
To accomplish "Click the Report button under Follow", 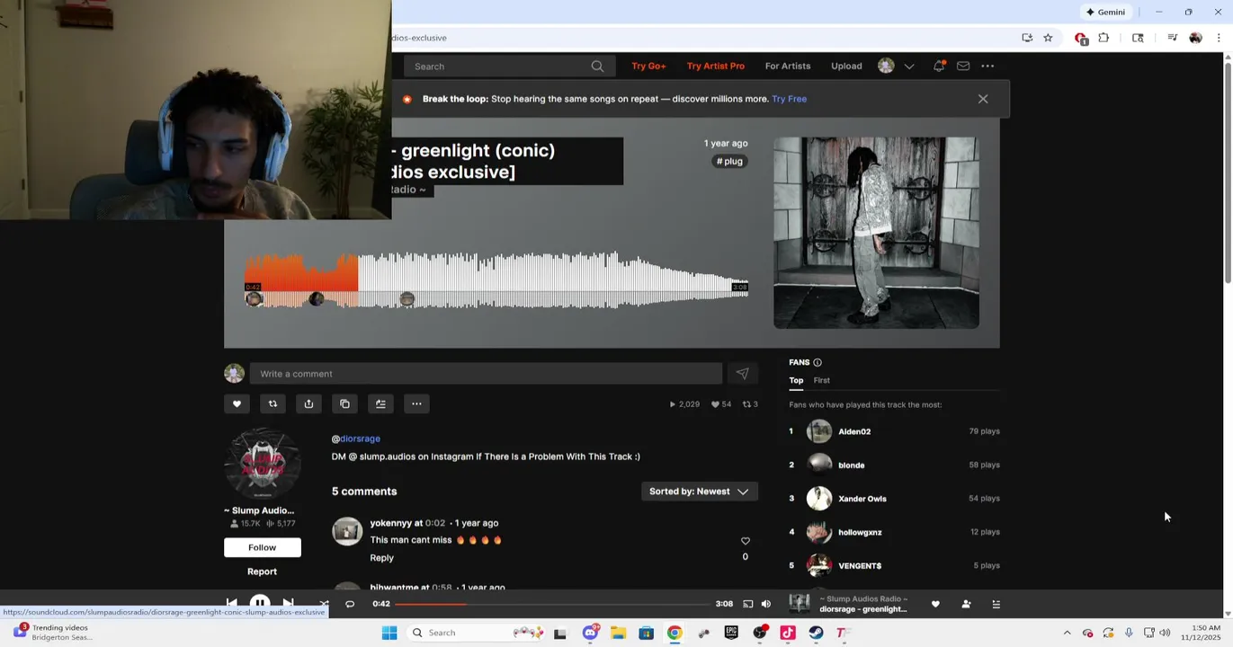I will coord(263,572).
